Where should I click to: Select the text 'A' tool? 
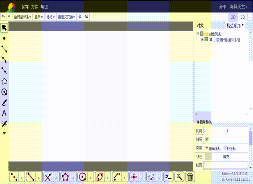point(4,113)
